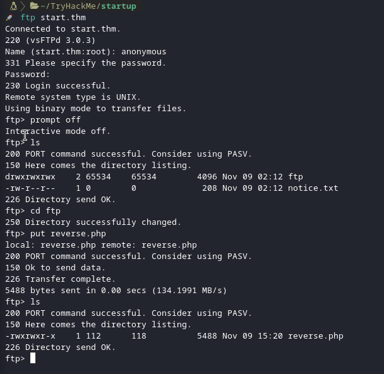The height and width of the screenshot is (374, 384).
Task: Click the 'cd ftp' command line
Action: click(x=33, y=211)
